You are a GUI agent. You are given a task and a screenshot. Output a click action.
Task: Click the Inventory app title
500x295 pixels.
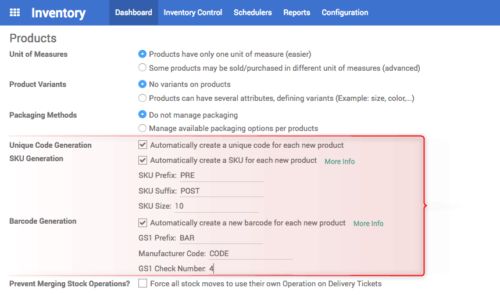pos(58,13)
